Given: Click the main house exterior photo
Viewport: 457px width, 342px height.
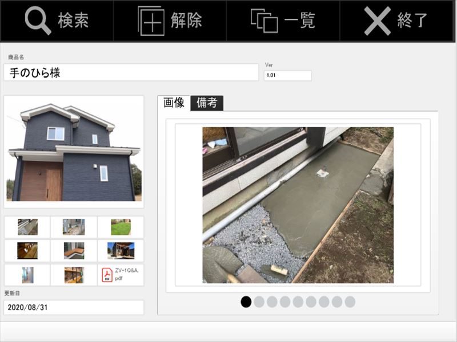Looking at the screenshot, I should tap(74, 152).
